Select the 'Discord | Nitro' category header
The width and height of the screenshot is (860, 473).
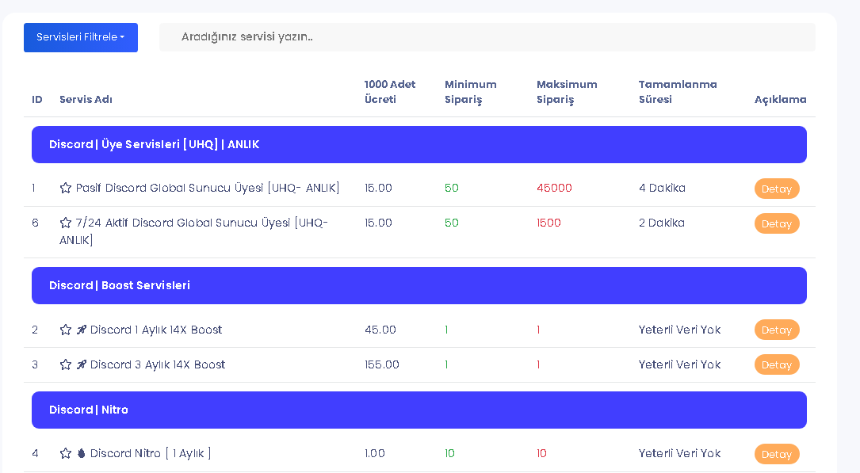click(419, 410)
